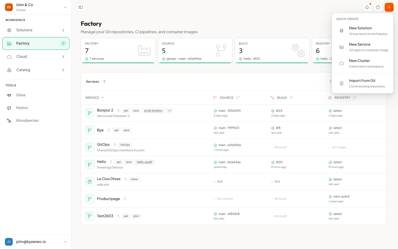Click the lock icon beside GitOps
The width and height of the screenshot is (398, 249).
(x=115, y=145)
